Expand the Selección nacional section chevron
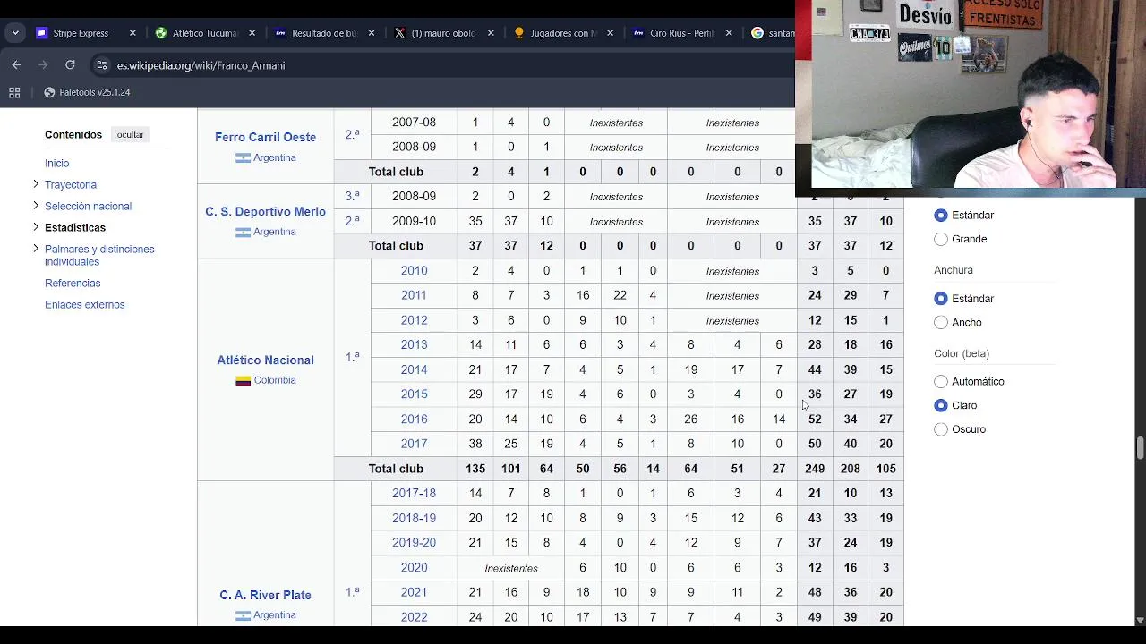 (36, 206)
